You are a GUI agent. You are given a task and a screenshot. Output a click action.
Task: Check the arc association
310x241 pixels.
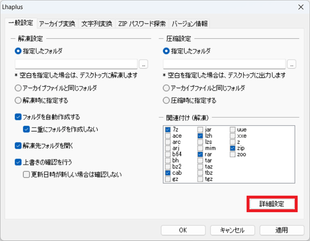pos(168,142)
